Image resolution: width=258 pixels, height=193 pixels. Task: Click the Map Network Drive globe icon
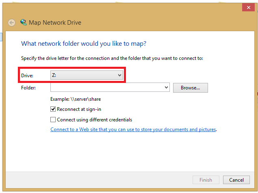click(x=24, y=22)
